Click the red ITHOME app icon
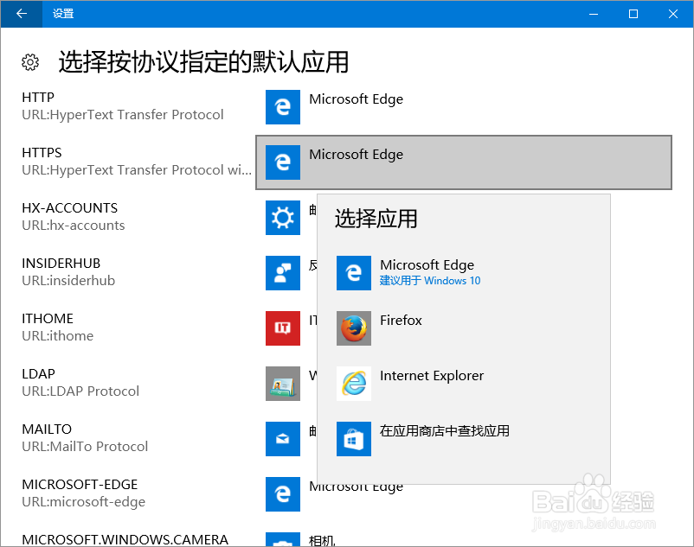 click(x=282, y=328)
